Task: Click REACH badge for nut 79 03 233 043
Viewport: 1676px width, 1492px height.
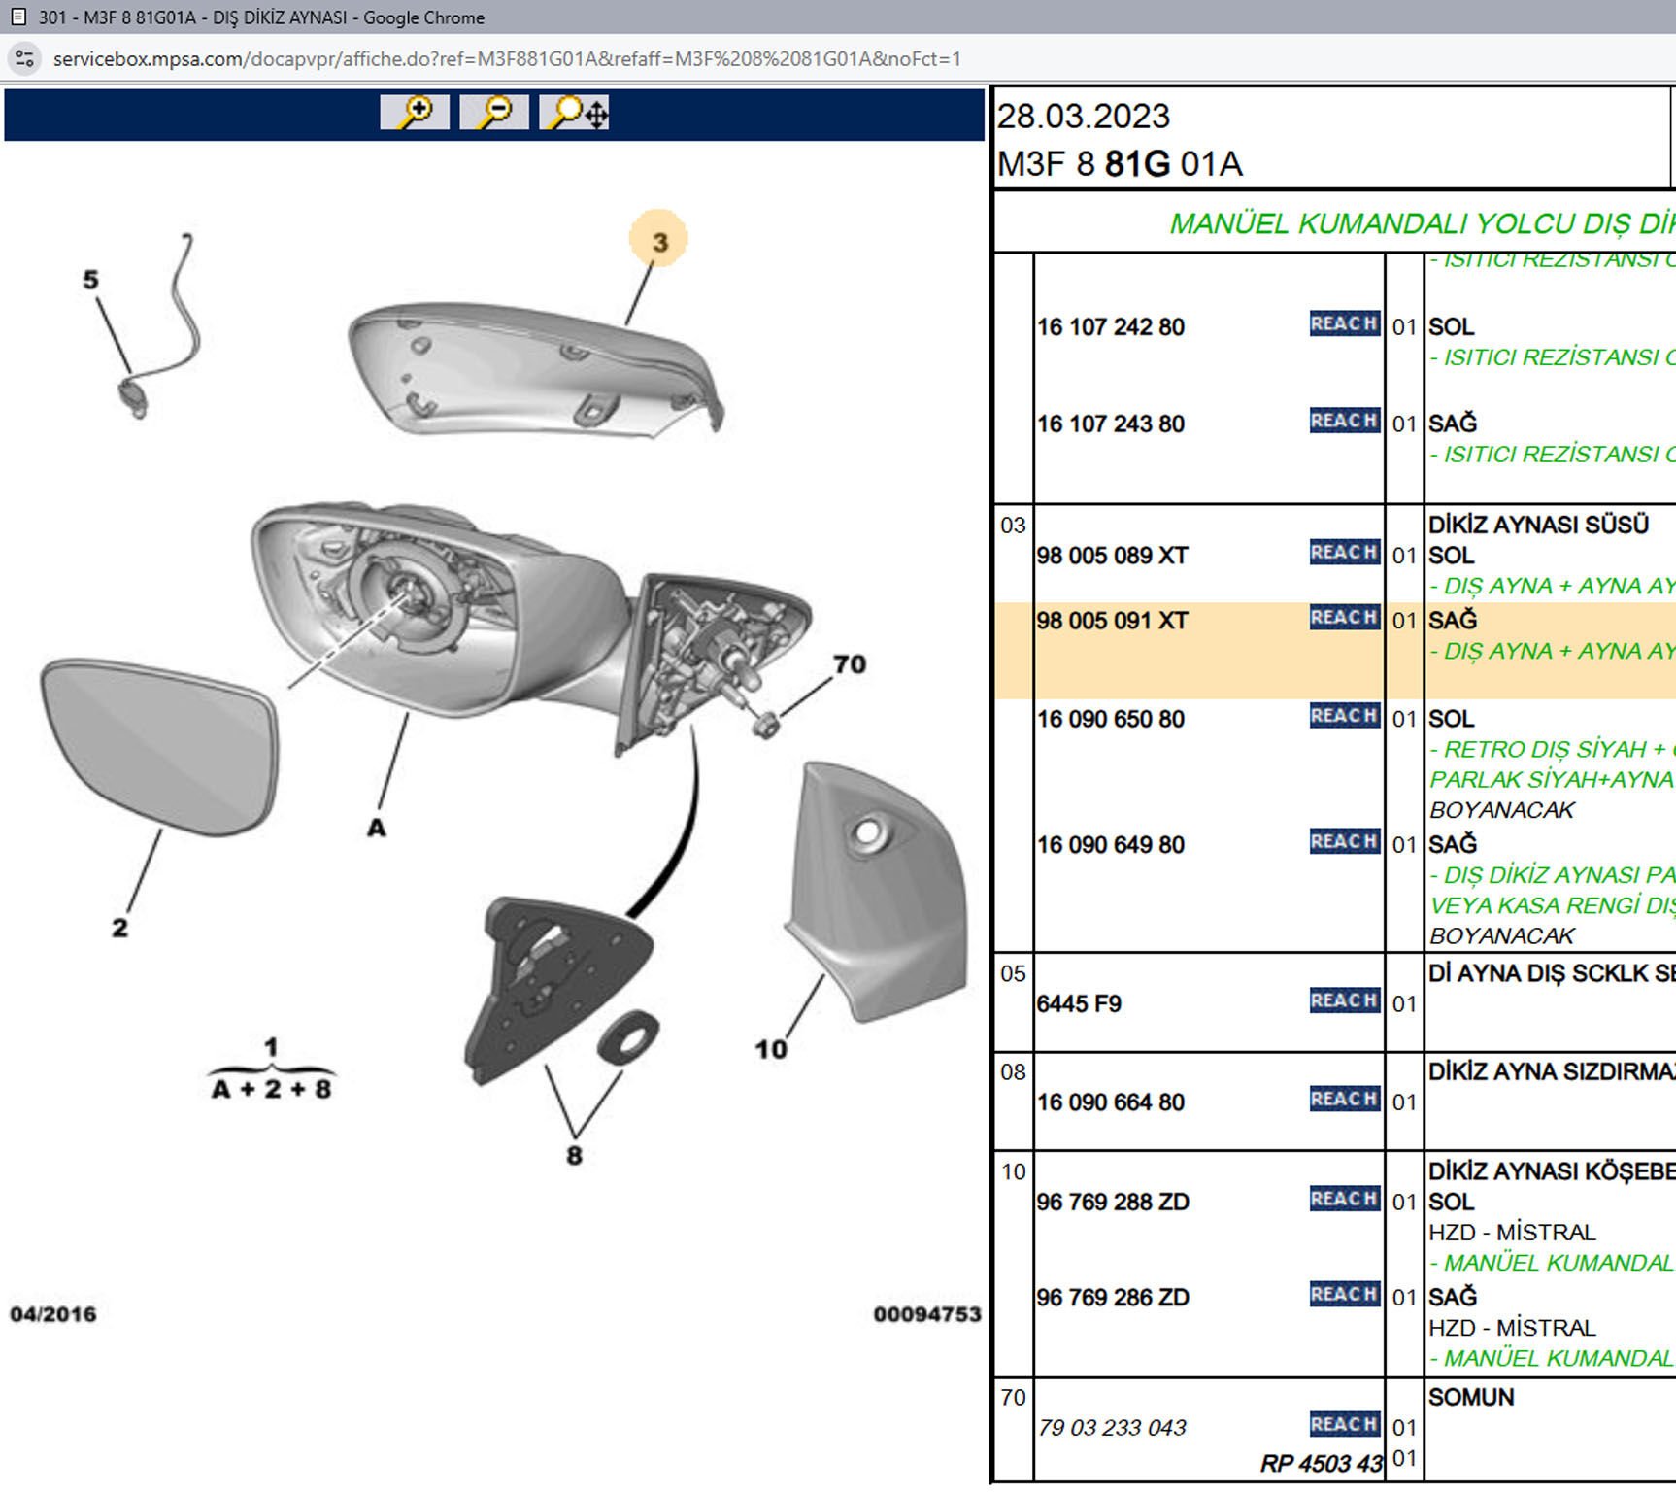Action: coord(1344,1425)
